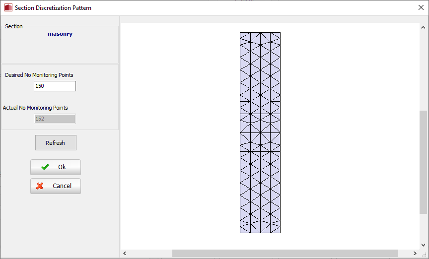Click horizontal scrollbar track left of thumb
The width and height of the screenshot is (429, 259).
[x=149, y=253]
